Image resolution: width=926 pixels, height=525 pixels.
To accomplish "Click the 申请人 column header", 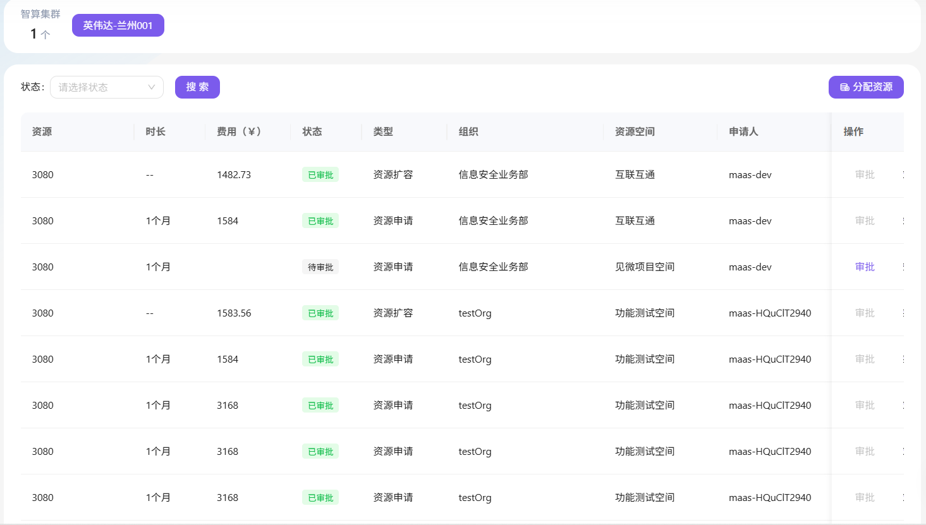I will [743, 131].
